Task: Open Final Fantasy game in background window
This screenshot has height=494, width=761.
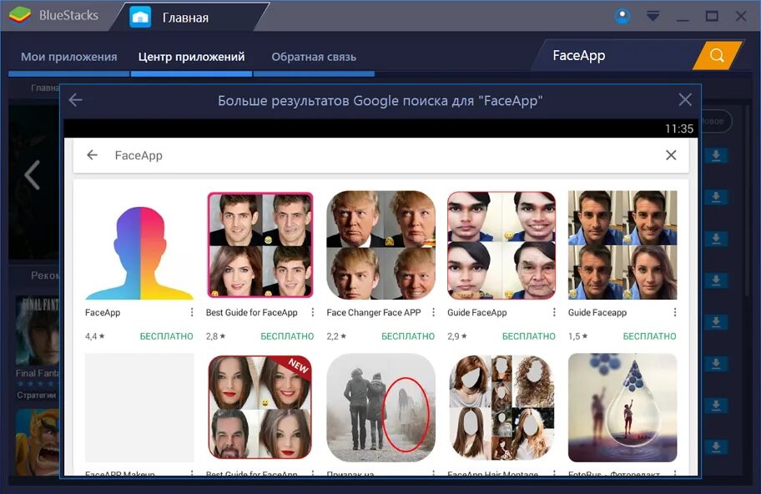Action: (x=38, y=331)
